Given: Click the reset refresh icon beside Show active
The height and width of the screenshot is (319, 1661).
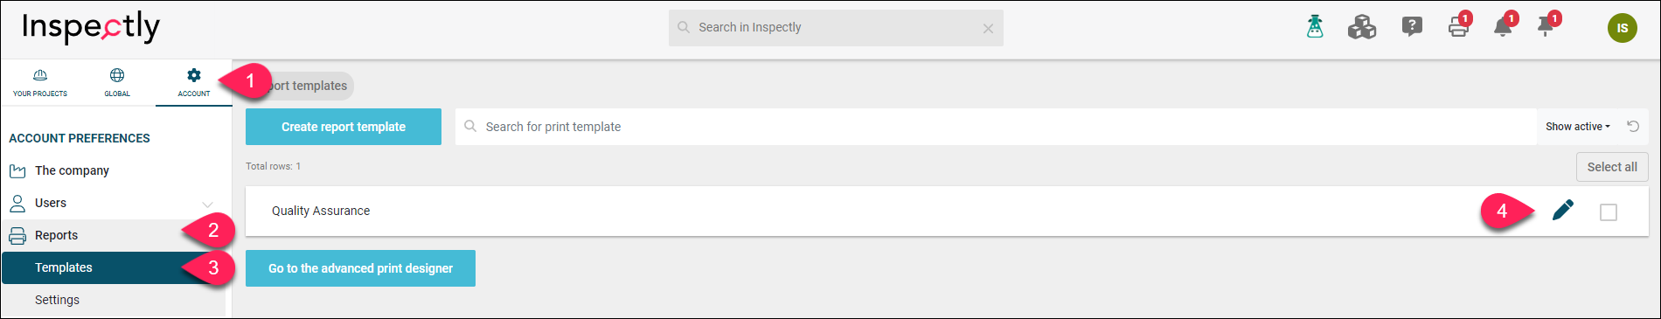Looking at the screenshot, I should pyautogui.click(x=1633, y=127).
